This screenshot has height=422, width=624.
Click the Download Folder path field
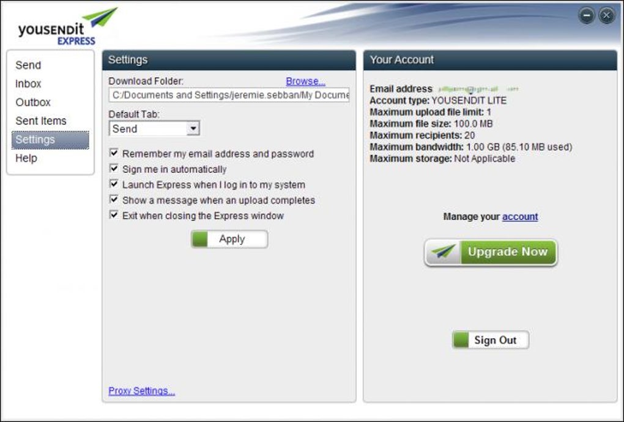(229, 95)
